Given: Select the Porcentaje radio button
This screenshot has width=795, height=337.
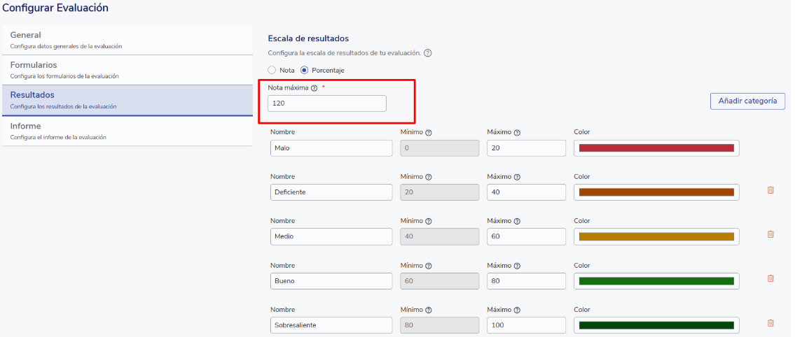Looking at the screenshot, I should [x=304, y=70].
